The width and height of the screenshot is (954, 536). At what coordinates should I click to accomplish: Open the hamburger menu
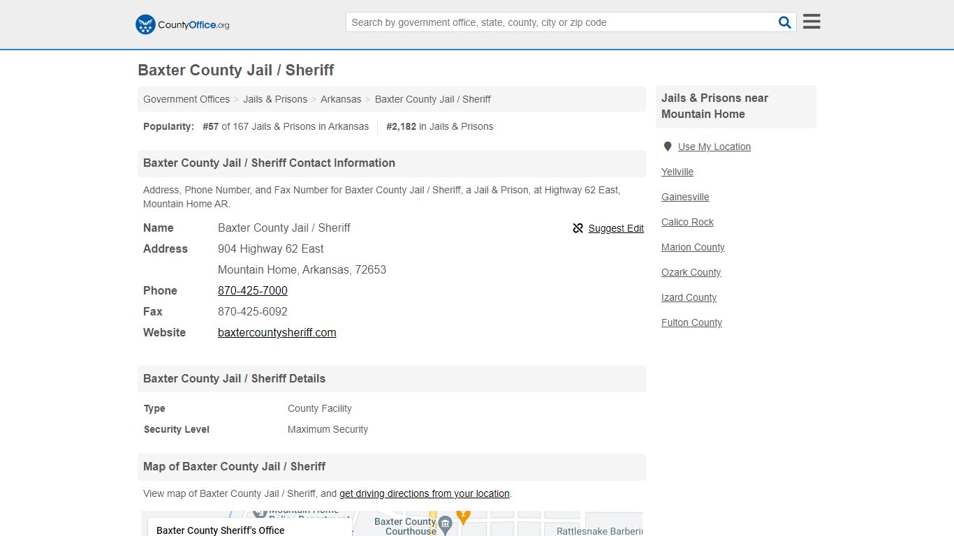(x=812, y=22)
